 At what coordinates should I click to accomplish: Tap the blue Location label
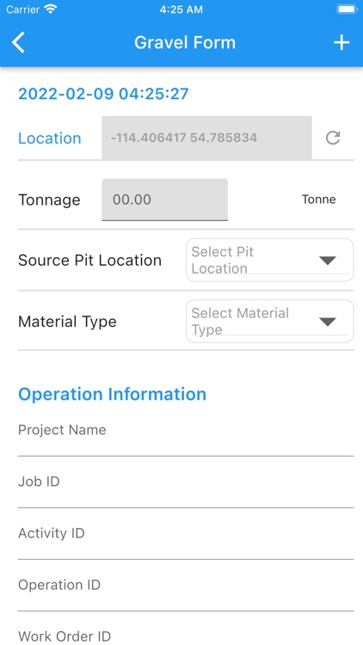tap(49, 138)
